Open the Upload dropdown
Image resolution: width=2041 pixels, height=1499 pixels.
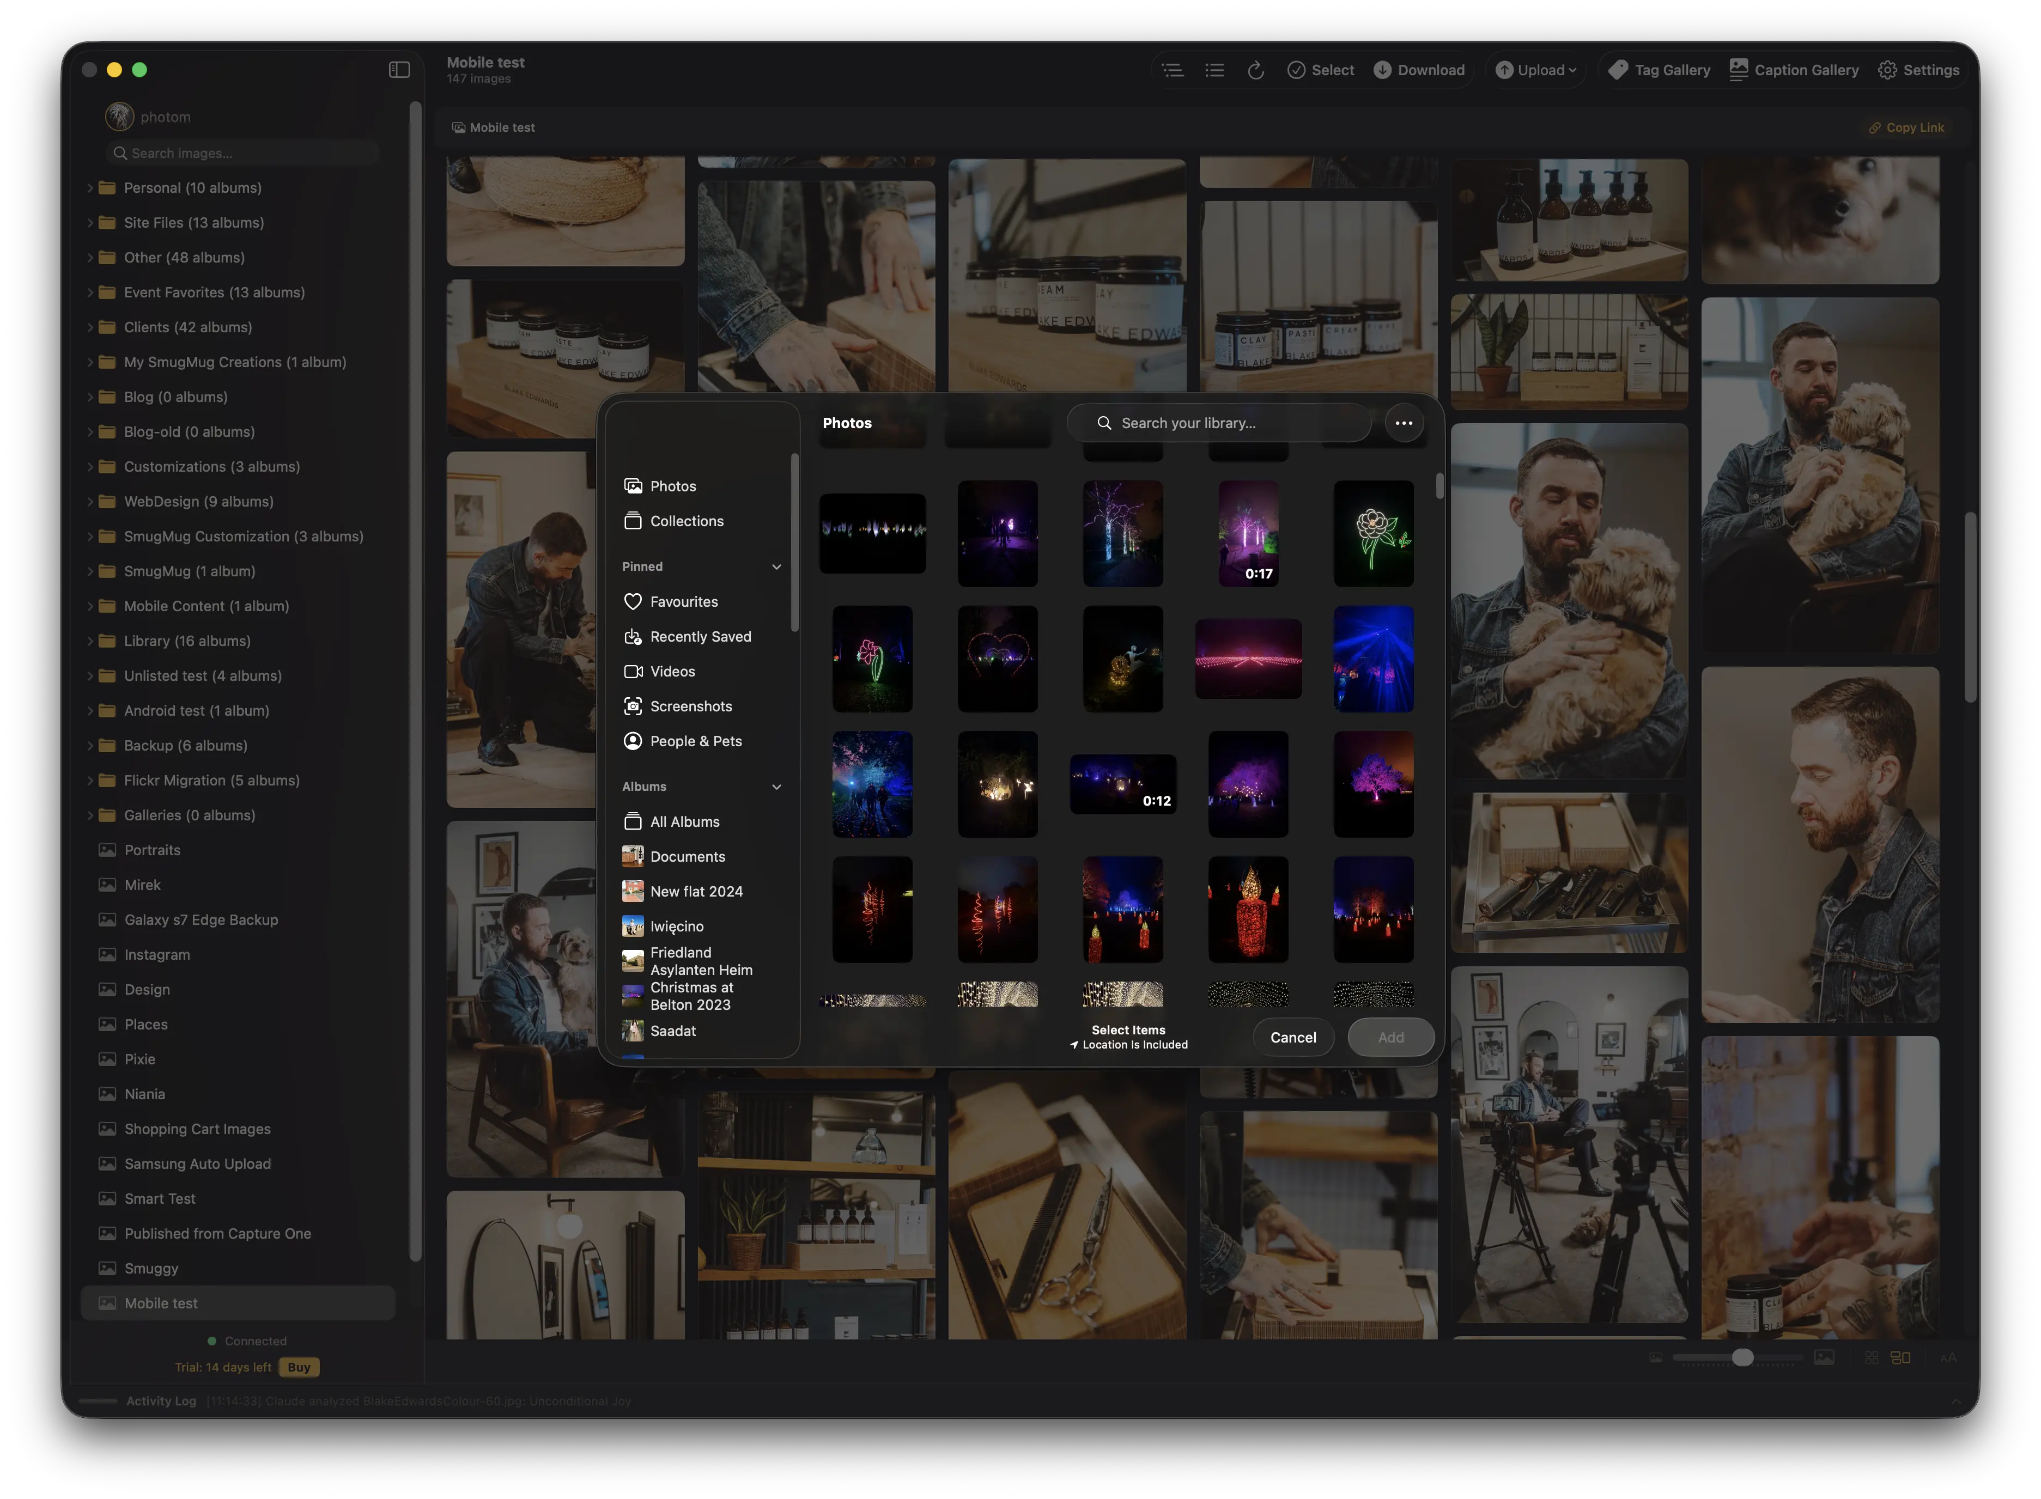click(1535, 69)
